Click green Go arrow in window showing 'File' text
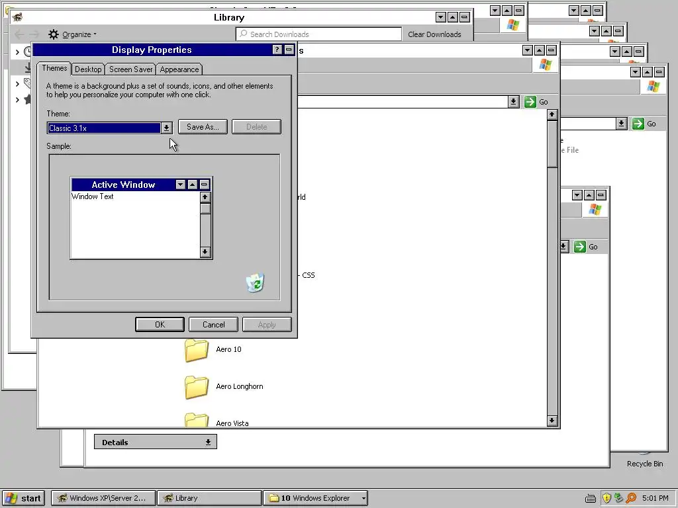Viewport: 678px width, 508px height. [x=638, y=124]
